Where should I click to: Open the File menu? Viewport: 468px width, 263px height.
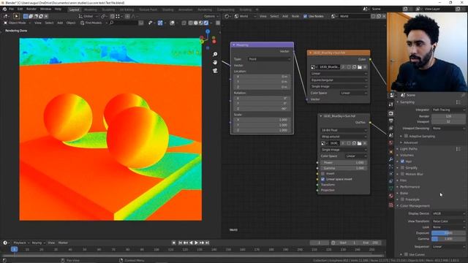coord(11,9)
